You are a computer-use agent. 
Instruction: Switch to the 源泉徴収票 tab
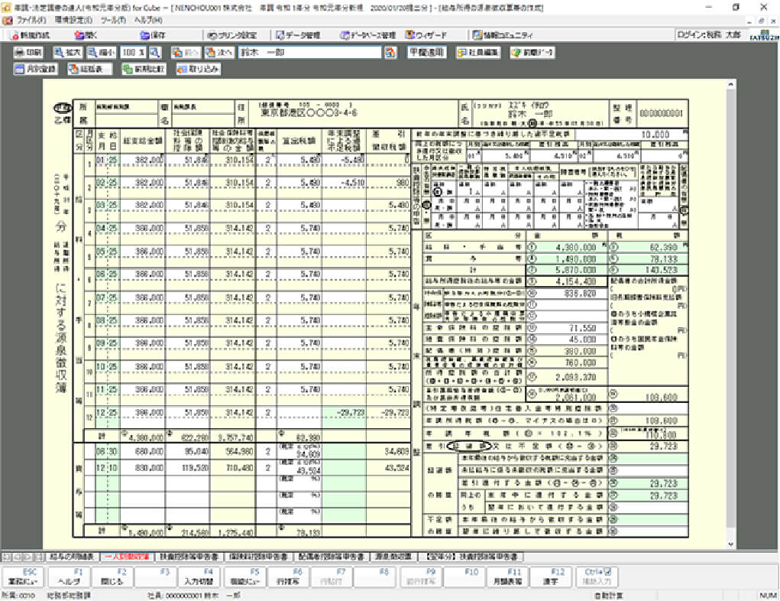393,557
